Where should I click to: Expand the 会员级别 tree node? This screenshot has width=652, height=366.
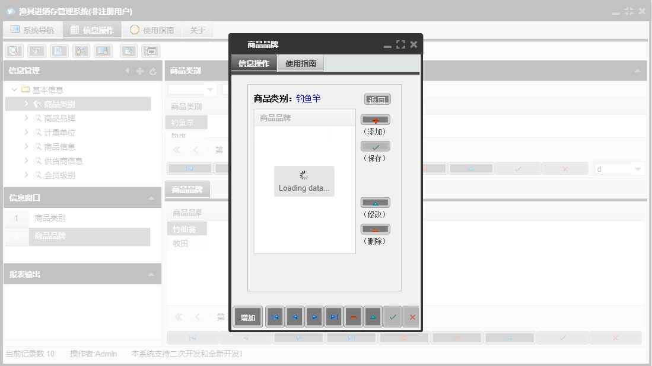tap(26, 174)
